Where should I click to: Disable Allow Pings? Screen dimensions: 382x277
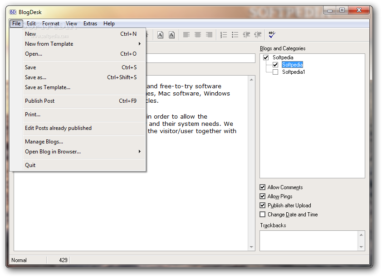tap(262, 196)
